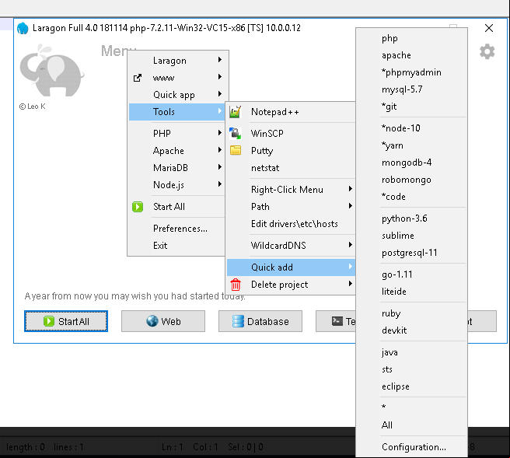Select mysql-5.7 in Quick add list
This screenshot has height=458, width=510.
[412, 89]
